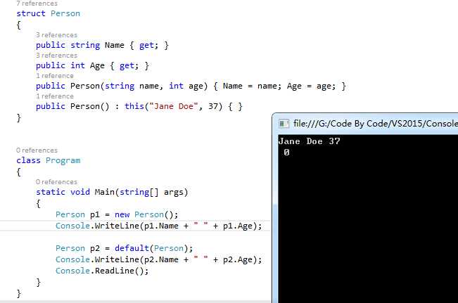Click the number 37 in this() call
The width and height of the screenshot is (458, 303).
213,106
